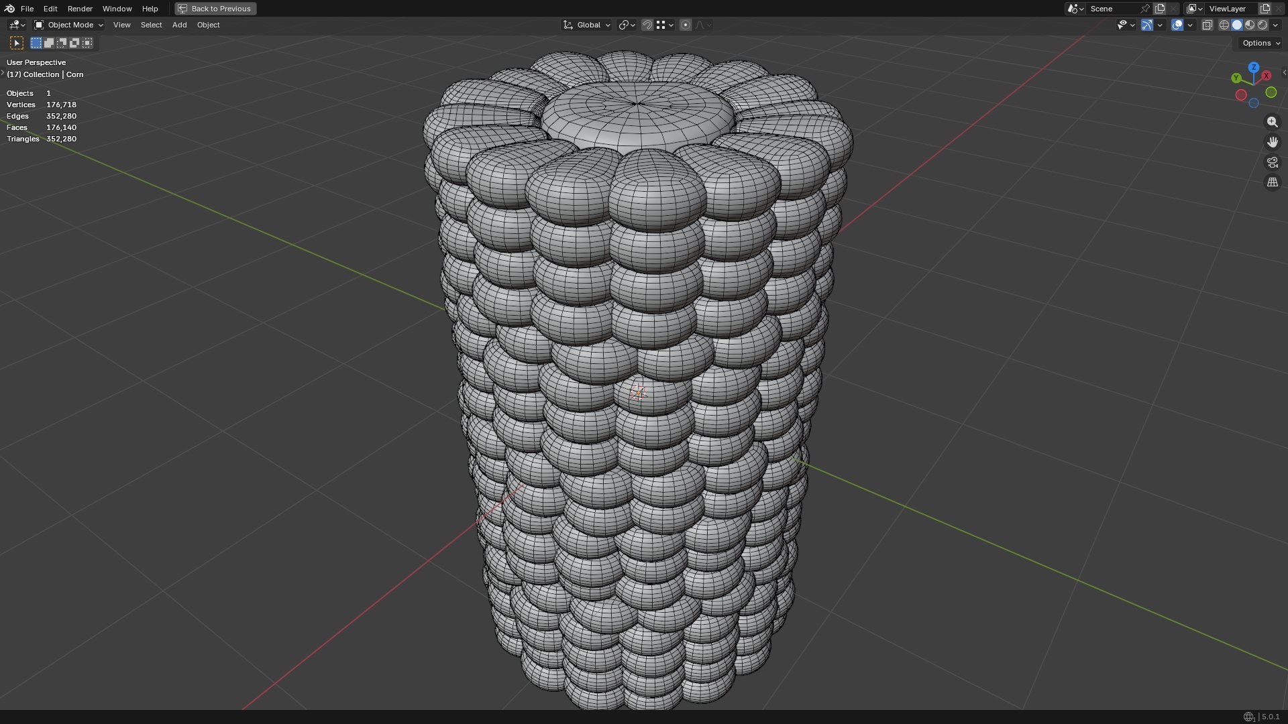Click the Back to Previous button
The width and height of the screenshot is (1288, 724).
tap(215, 9)
